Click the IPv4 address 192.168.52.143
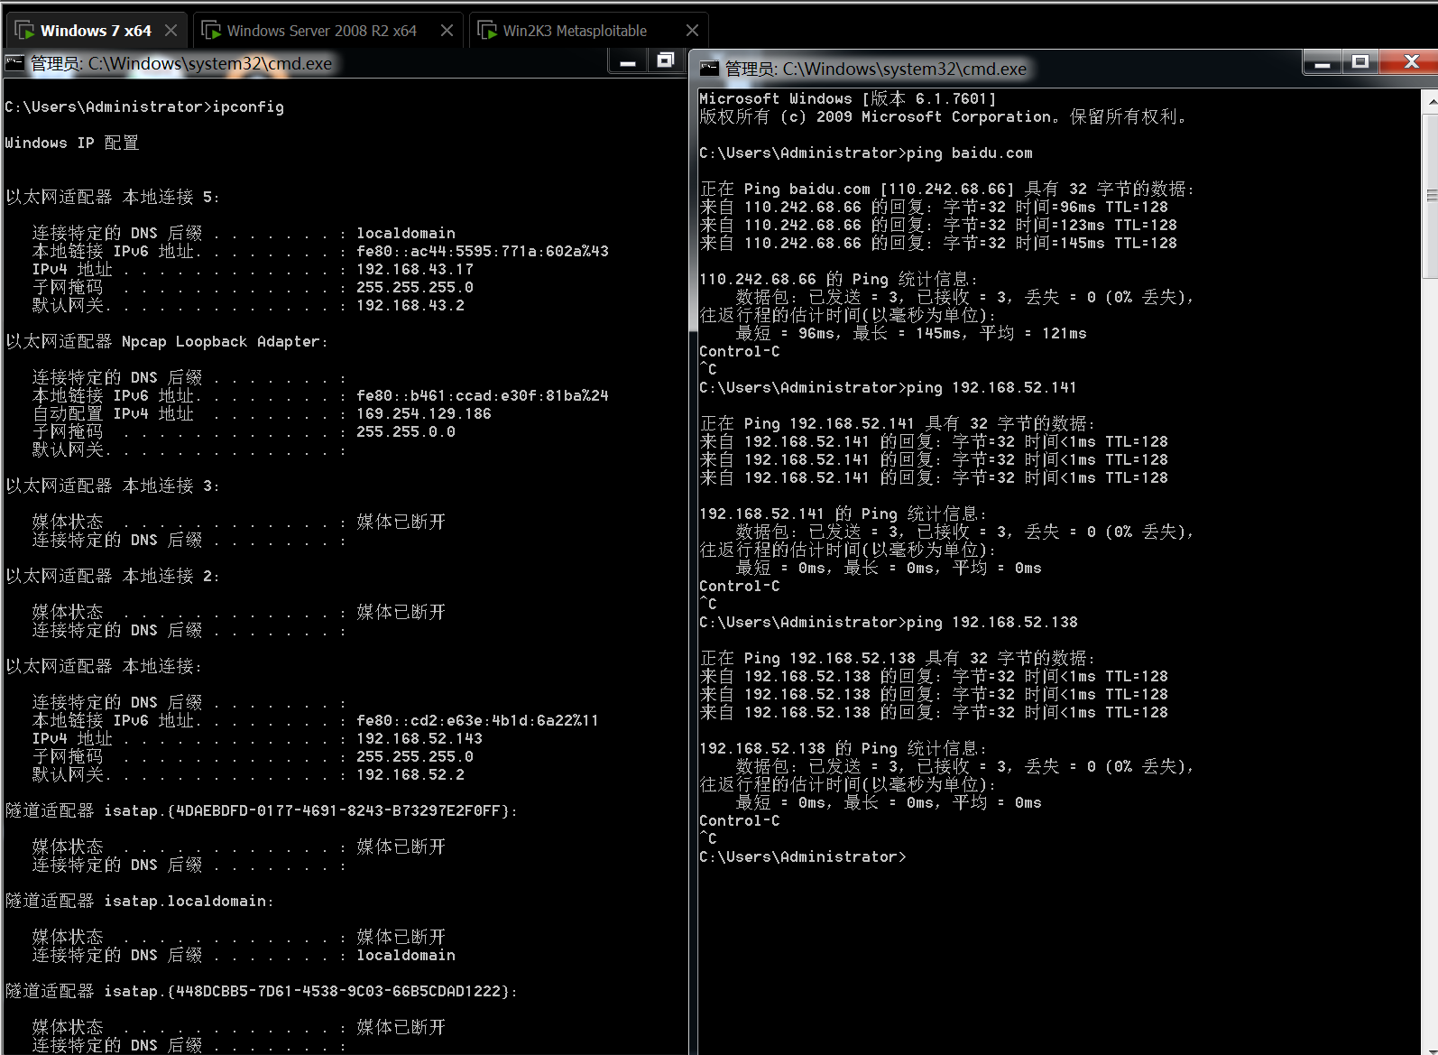 (419, 739)
